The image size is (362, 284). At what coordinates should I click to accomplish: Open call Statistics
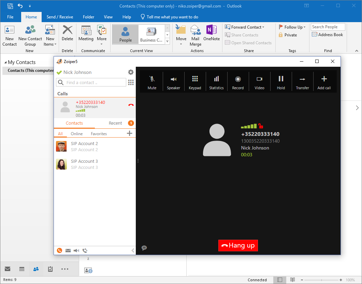click(x=216, y=82)
